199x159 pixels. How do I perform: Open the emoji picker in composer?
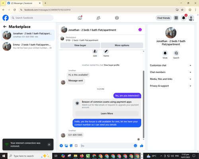click(135, 146)
